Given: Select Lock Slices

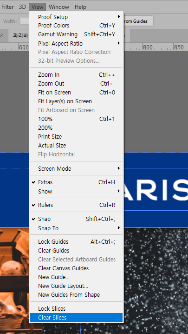Looking at the screenshot, I should click(x=76, y=308).
